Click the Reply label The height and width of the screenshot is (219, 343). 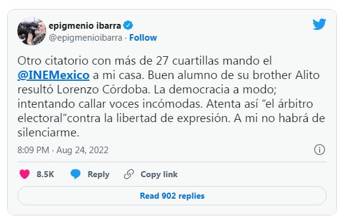tap(98, 175)
